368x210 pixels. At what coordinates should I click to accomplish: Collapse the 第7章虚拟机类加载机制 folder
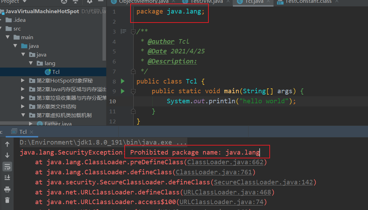click(x=23, y=115)
